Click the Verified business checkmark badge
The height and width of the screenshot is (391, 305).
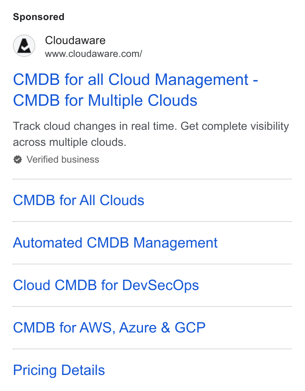click(x=18, y=159)
